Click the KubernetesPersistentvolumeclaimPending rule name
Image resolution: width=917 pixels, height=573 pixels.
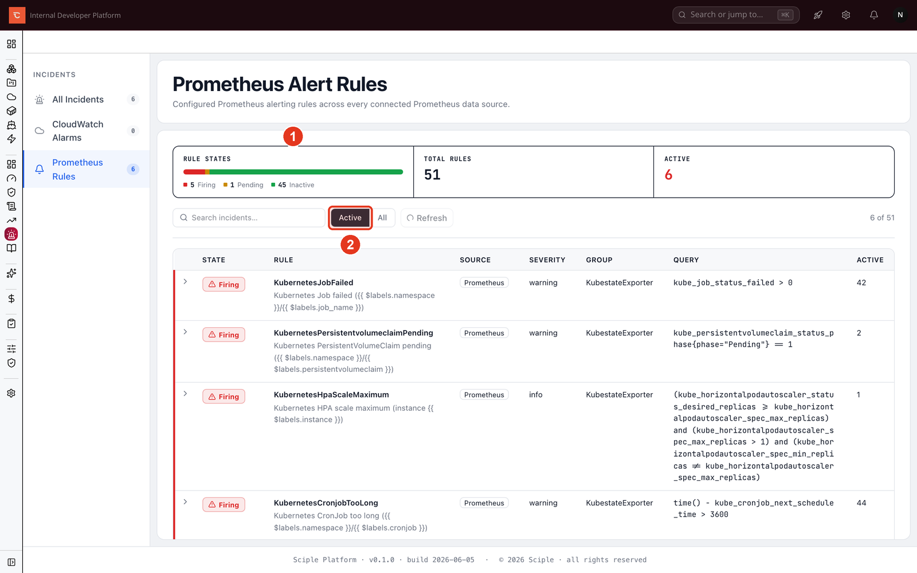(354, 333)
